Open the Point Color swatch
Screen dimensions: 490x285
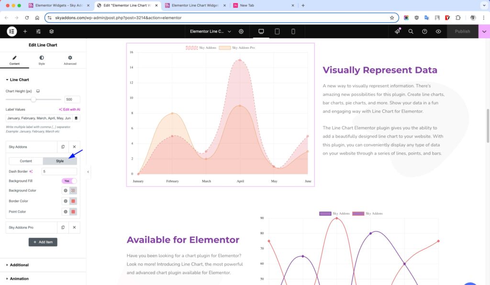pos(73,212)
